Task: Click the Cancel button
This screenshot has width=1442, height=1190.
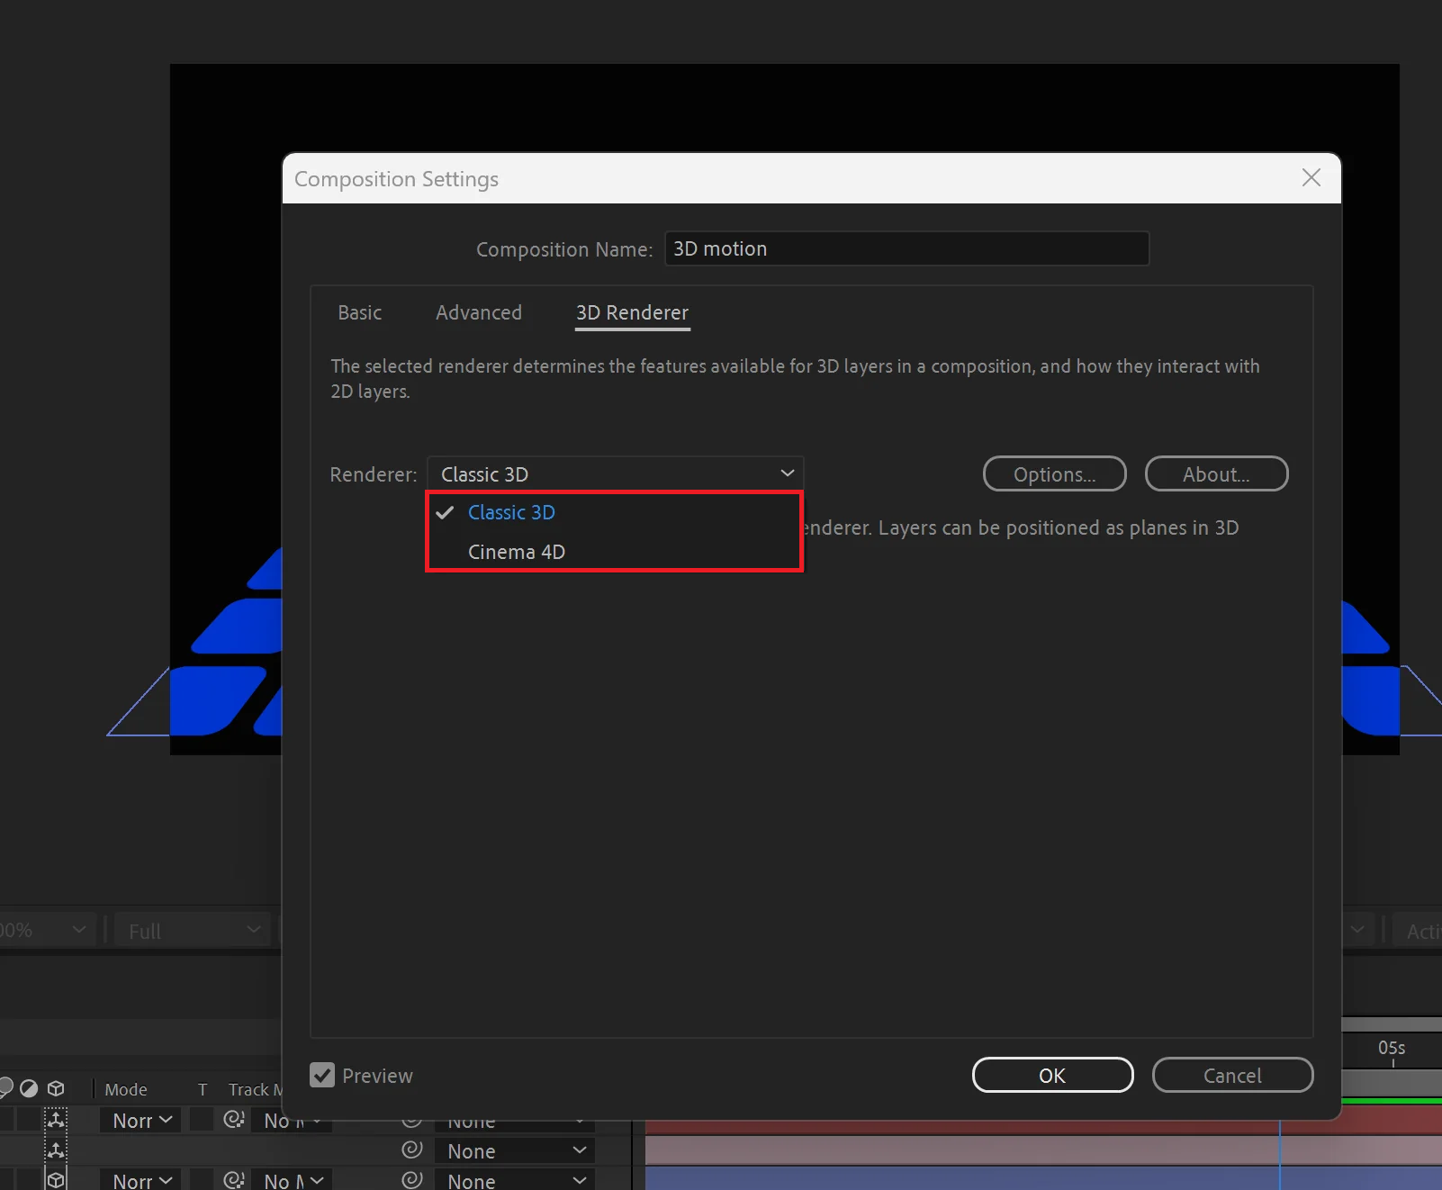Action: [x=1232, y=1075]
